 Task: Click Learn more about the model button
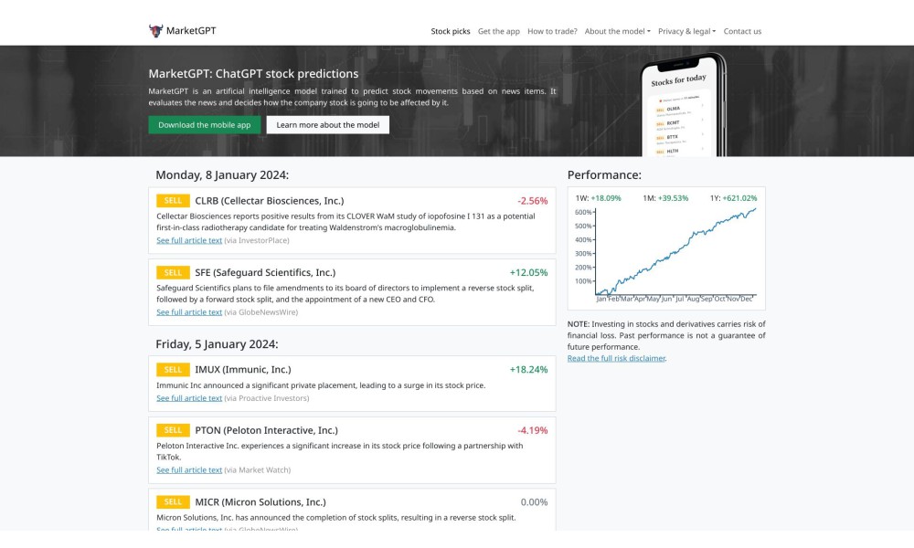327,124
